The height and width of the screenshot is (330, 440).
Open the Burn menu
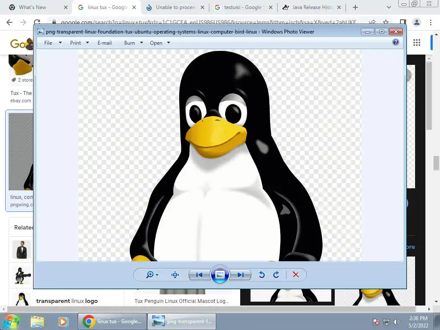[129, 43]
